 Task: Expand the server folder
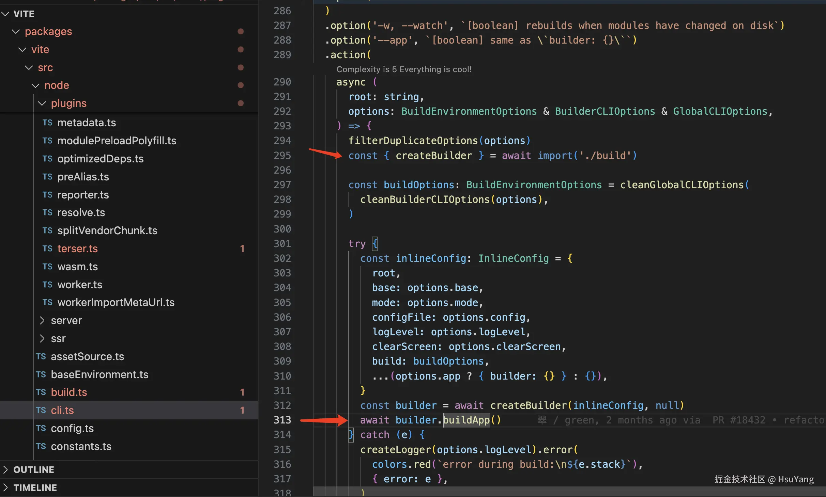[x=42, y=320]
